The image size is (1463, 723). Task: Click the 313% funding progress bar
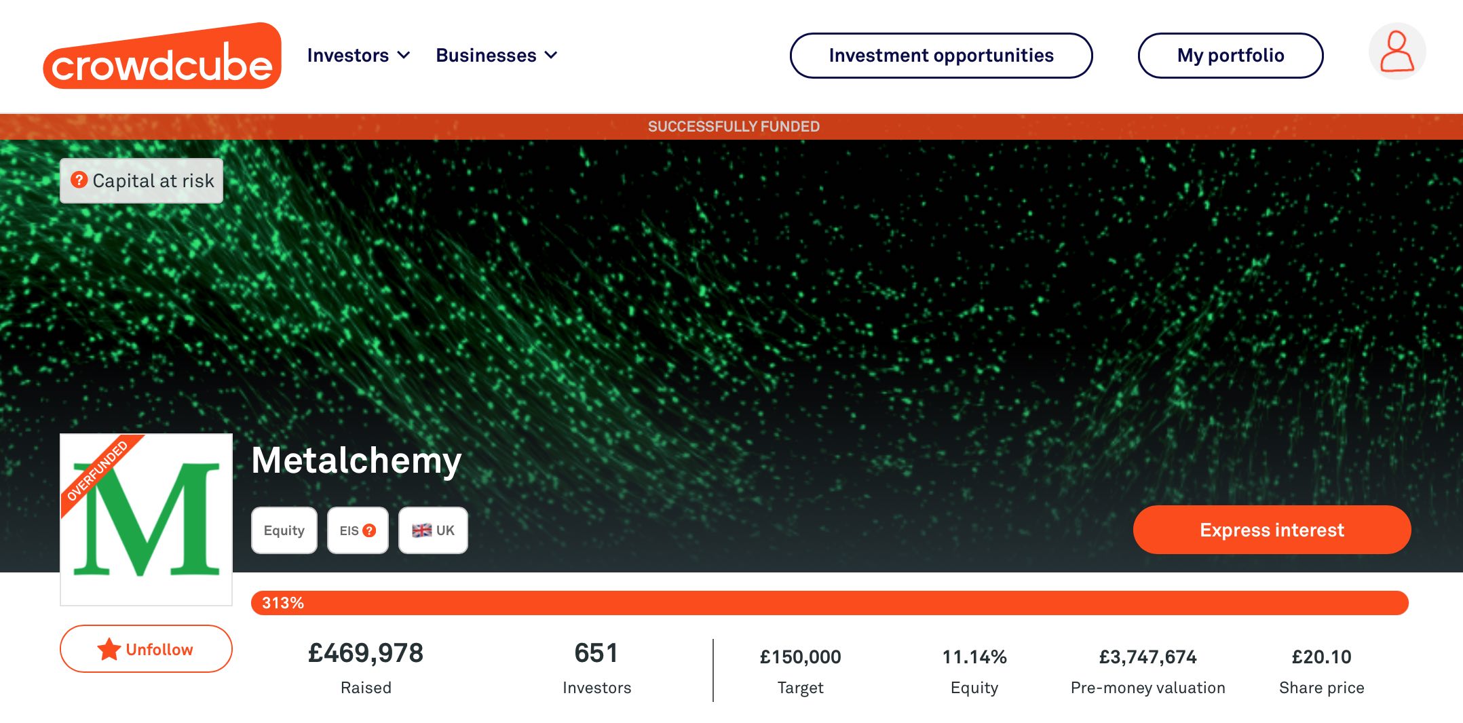pos(829,603)
